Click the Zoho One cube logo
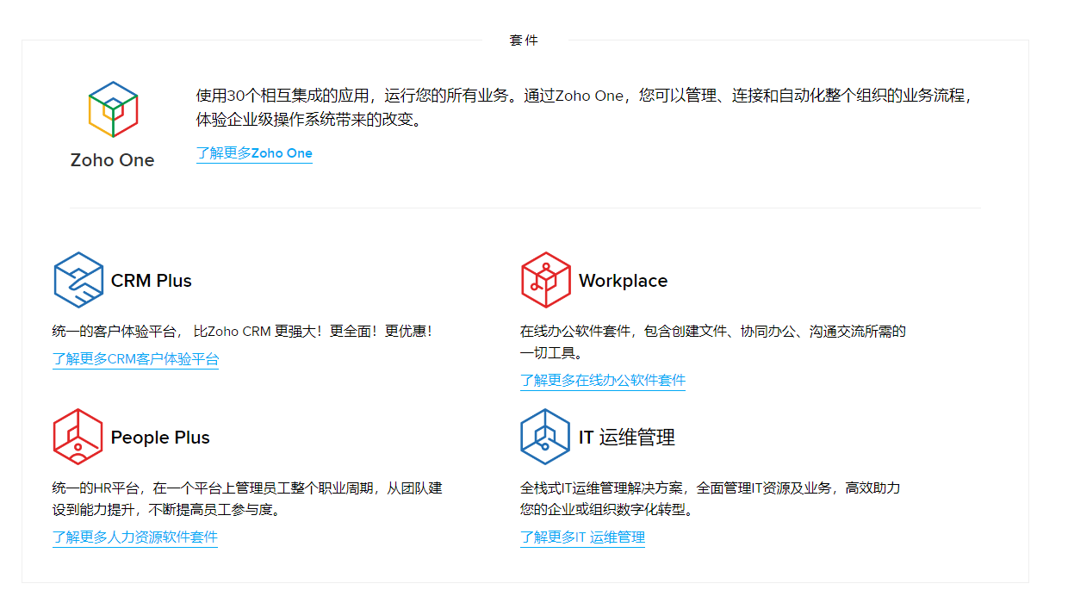This screenshot has height=615, width=1068. (x=113, y=109)
